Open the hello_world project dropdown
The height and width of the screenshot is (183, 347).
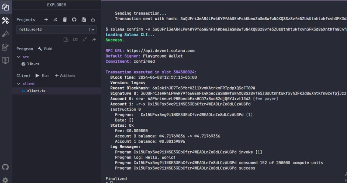point(56,29)
